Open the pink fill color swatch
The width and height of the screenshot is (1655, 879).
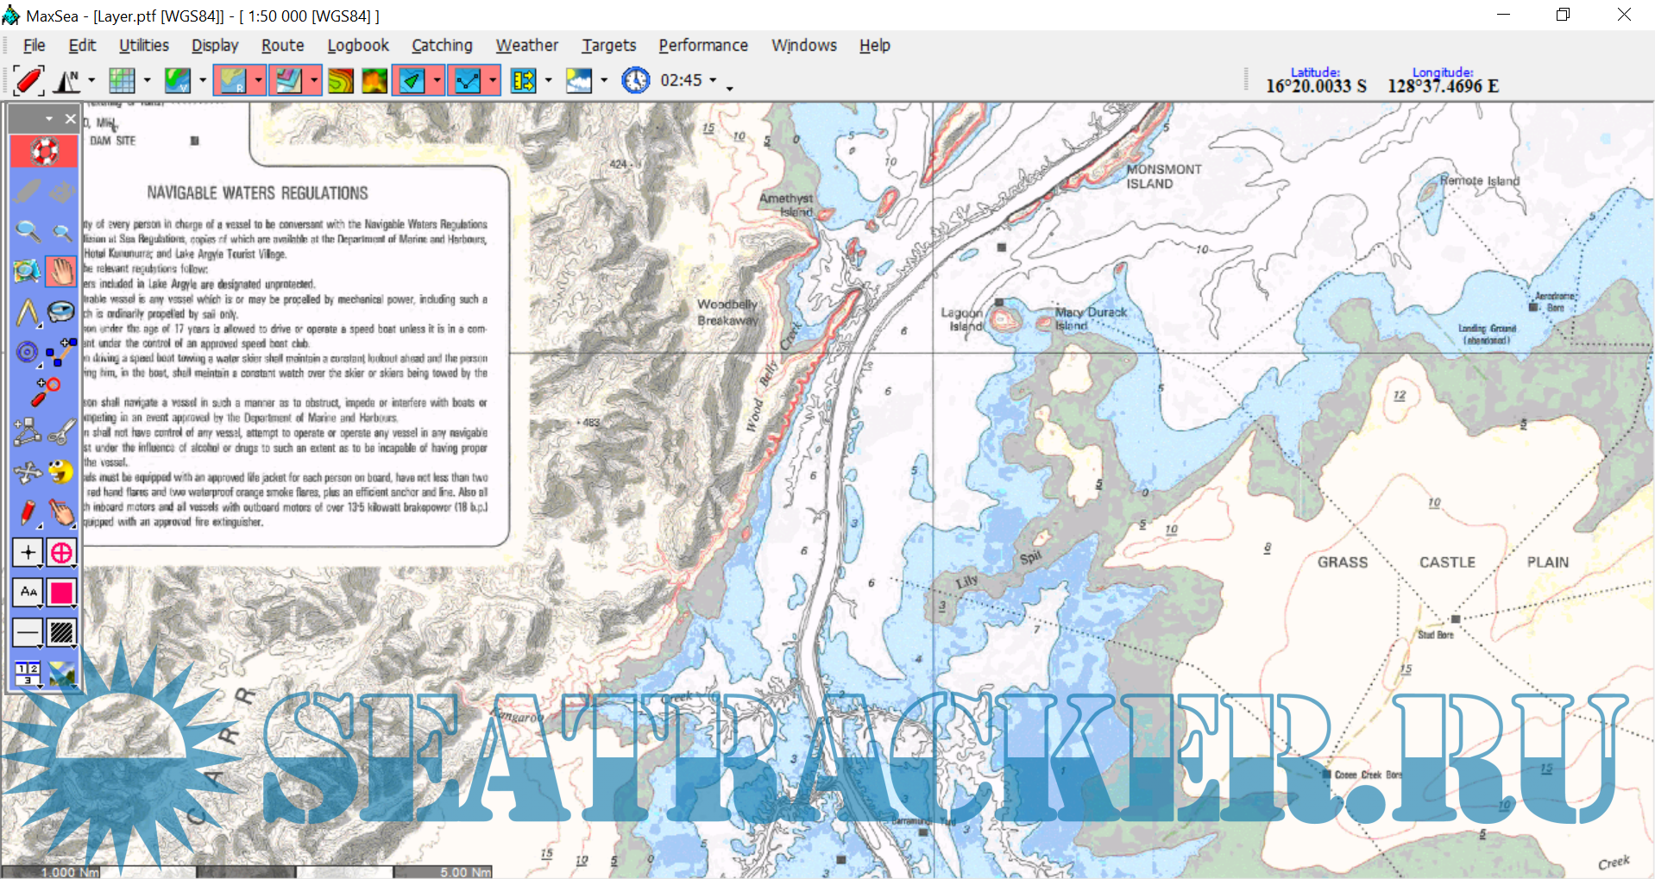coord(61,593)
